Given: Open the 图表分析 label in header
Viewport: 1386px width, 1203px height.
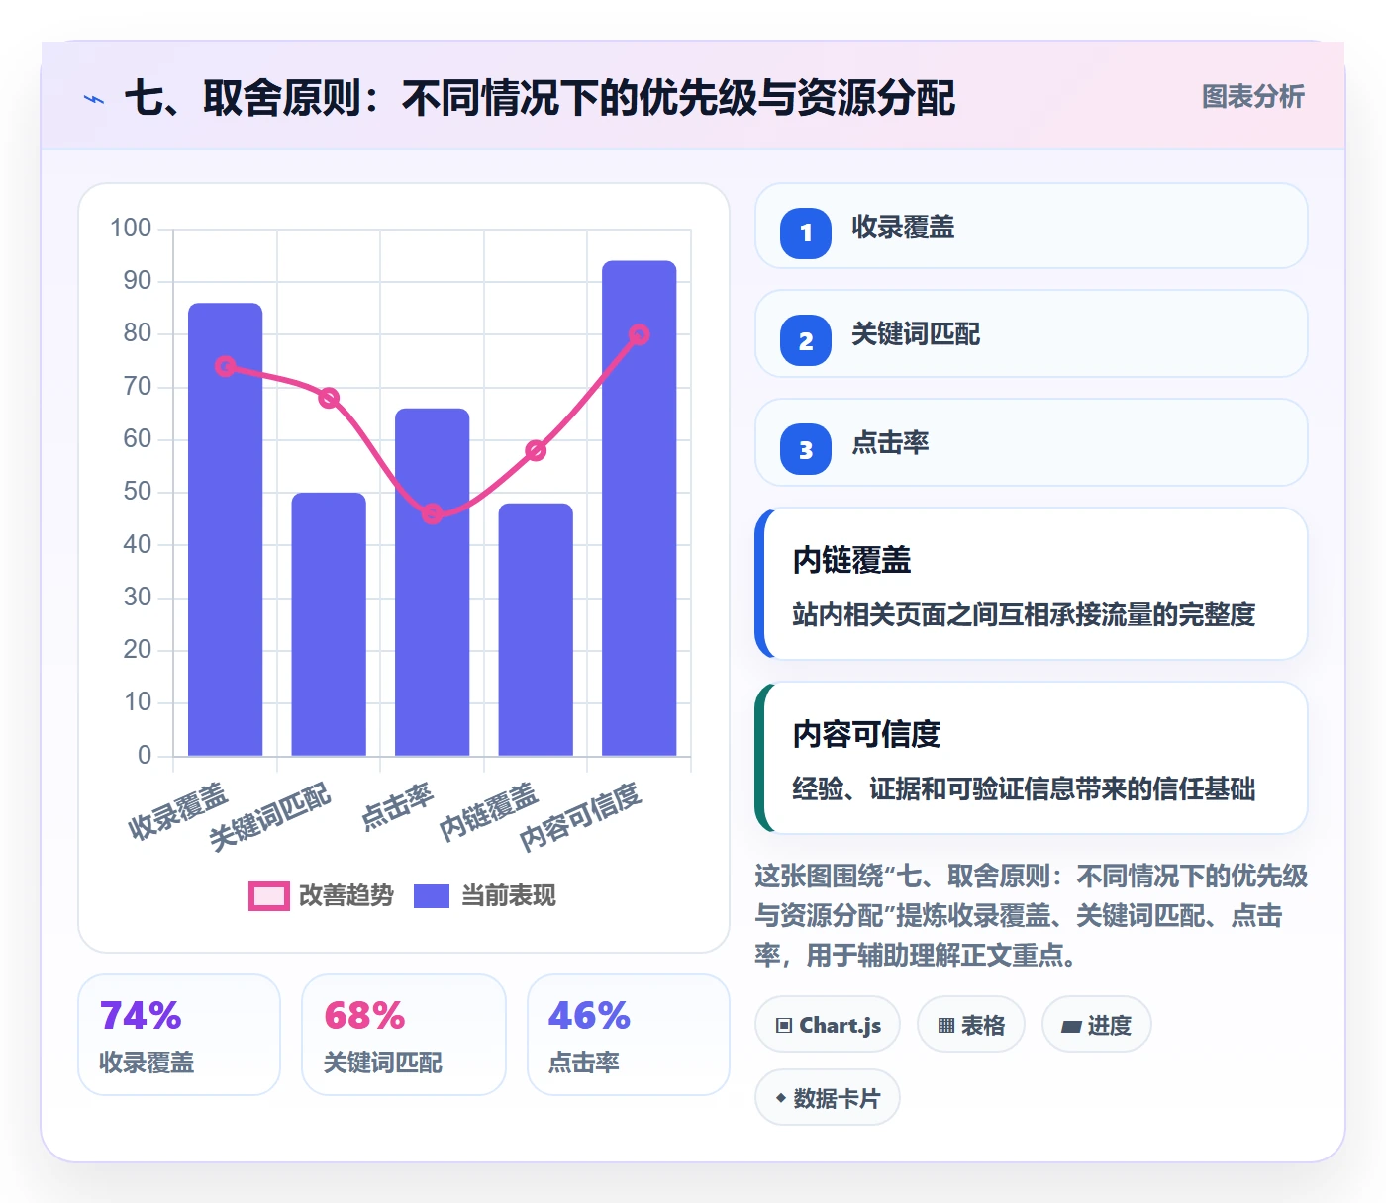Looking at the screenshot, I should tap(1253, 97).
